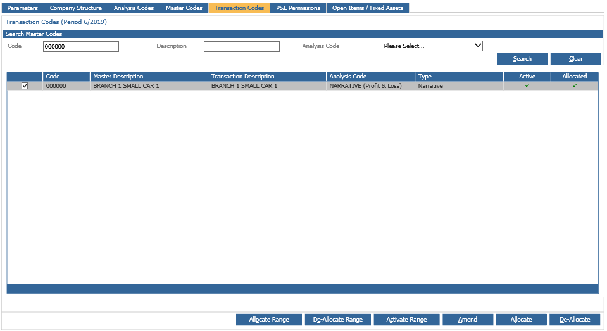The height and width of the screenshot is (331, 607).
Task: Click the Transaction Description cell BRANCH 1 SMALL CAR 1
Action: 267,86
